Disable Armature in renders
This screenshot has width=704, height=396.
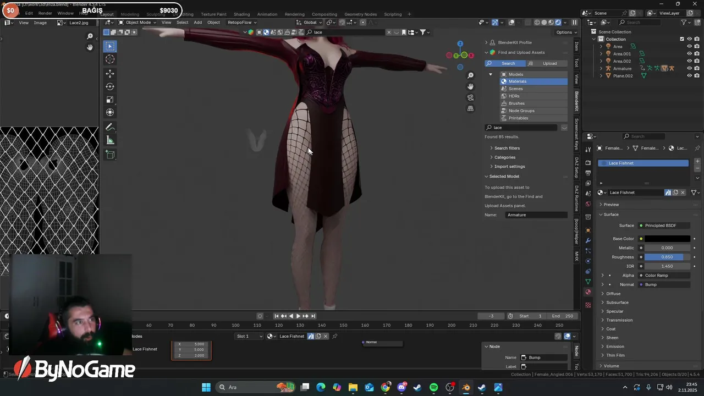click(697, 68)
